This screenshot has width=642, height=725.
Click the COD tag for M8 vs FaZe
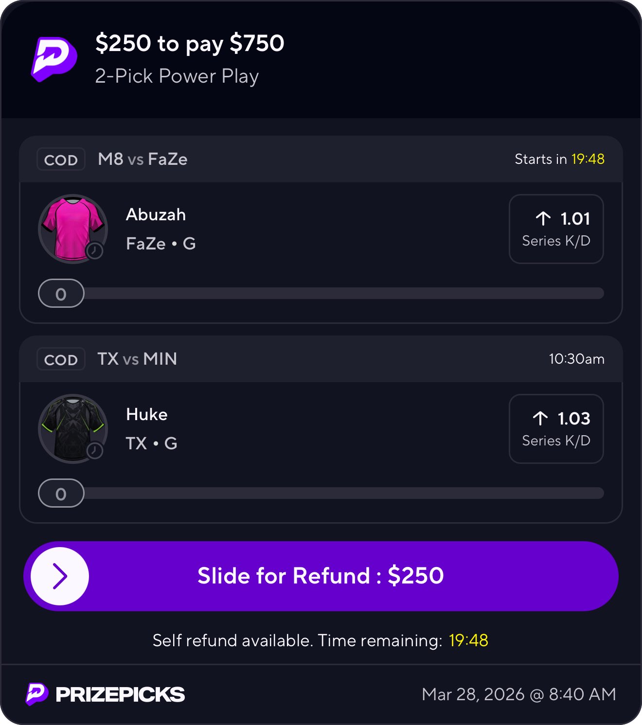pos(61,159)
